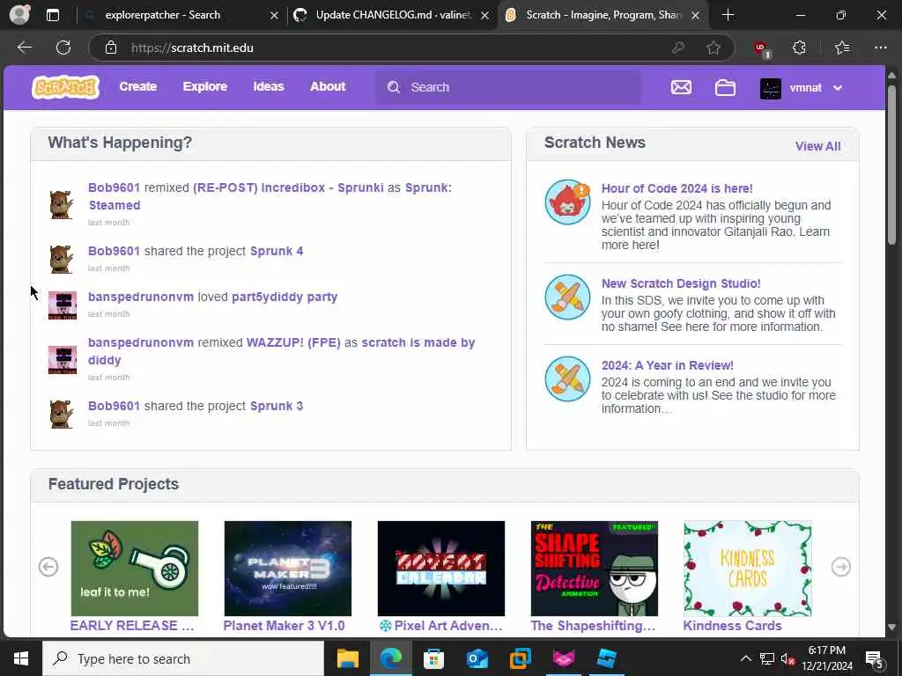Open the browser favorites list icon
This screenshot has width=902, height=676.
pos(842,48)
